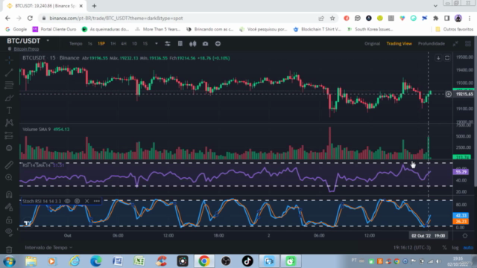Select the crosshair cursor tool

pyautogui.click(x=9, y=60)
